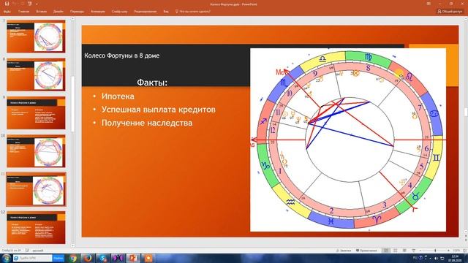Click the slide counter in status bar

(12, 251)
